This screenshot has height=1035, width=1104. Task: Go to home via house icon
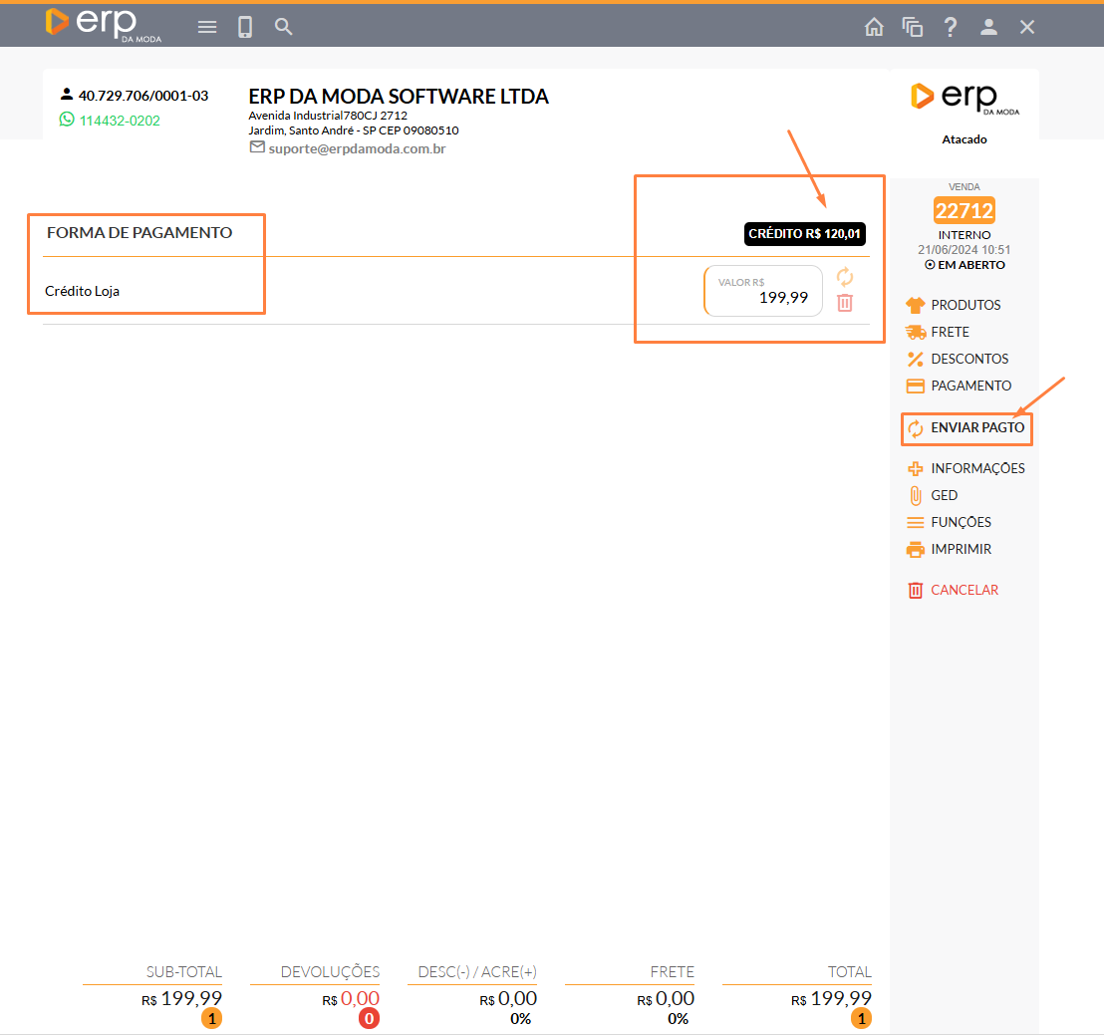point(874,27)
